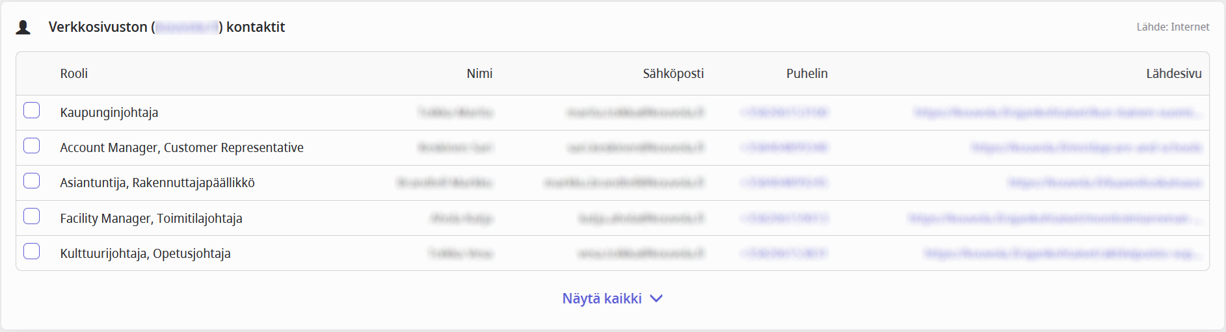The height and width of the screenshot is (332, 1226).
Task: Select the Kaupunginjohtaja row checkbox
Action: coord(32,110)
